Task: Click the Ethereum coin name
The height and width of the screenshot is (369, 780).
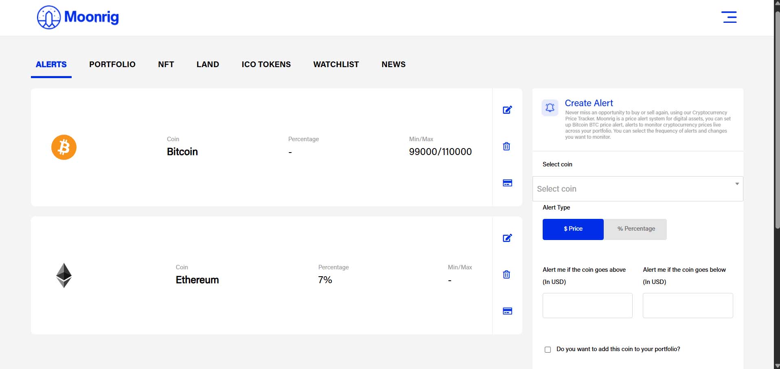Action: [x=197, y=280]
